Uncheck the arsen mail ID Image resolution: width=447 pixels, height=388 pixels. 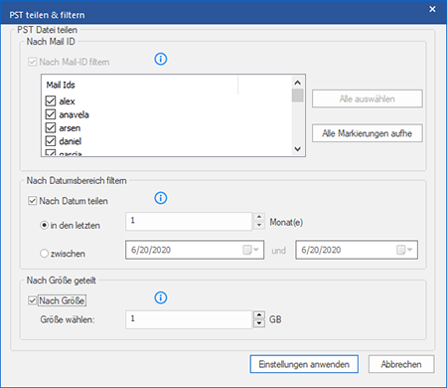pyautogui.click(x=51, y=127)
